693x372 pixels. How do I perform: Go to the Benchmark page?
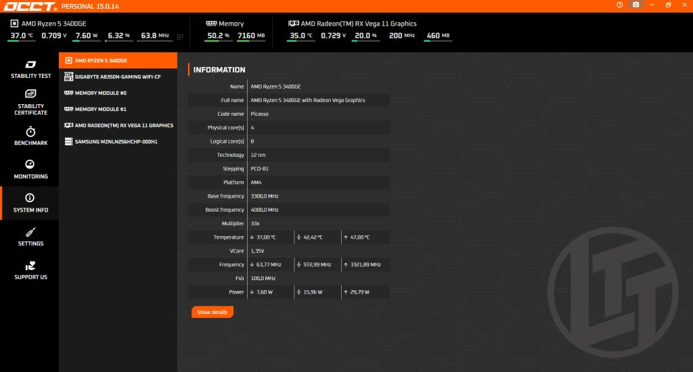click(30, 136)
